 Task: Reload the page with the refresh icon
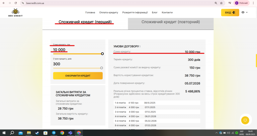point(16,3)
